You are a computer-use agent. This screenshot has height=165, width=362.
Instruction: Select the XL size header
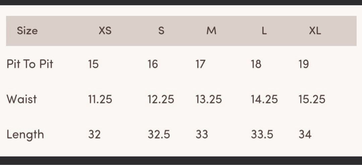[x=315, y=31]
